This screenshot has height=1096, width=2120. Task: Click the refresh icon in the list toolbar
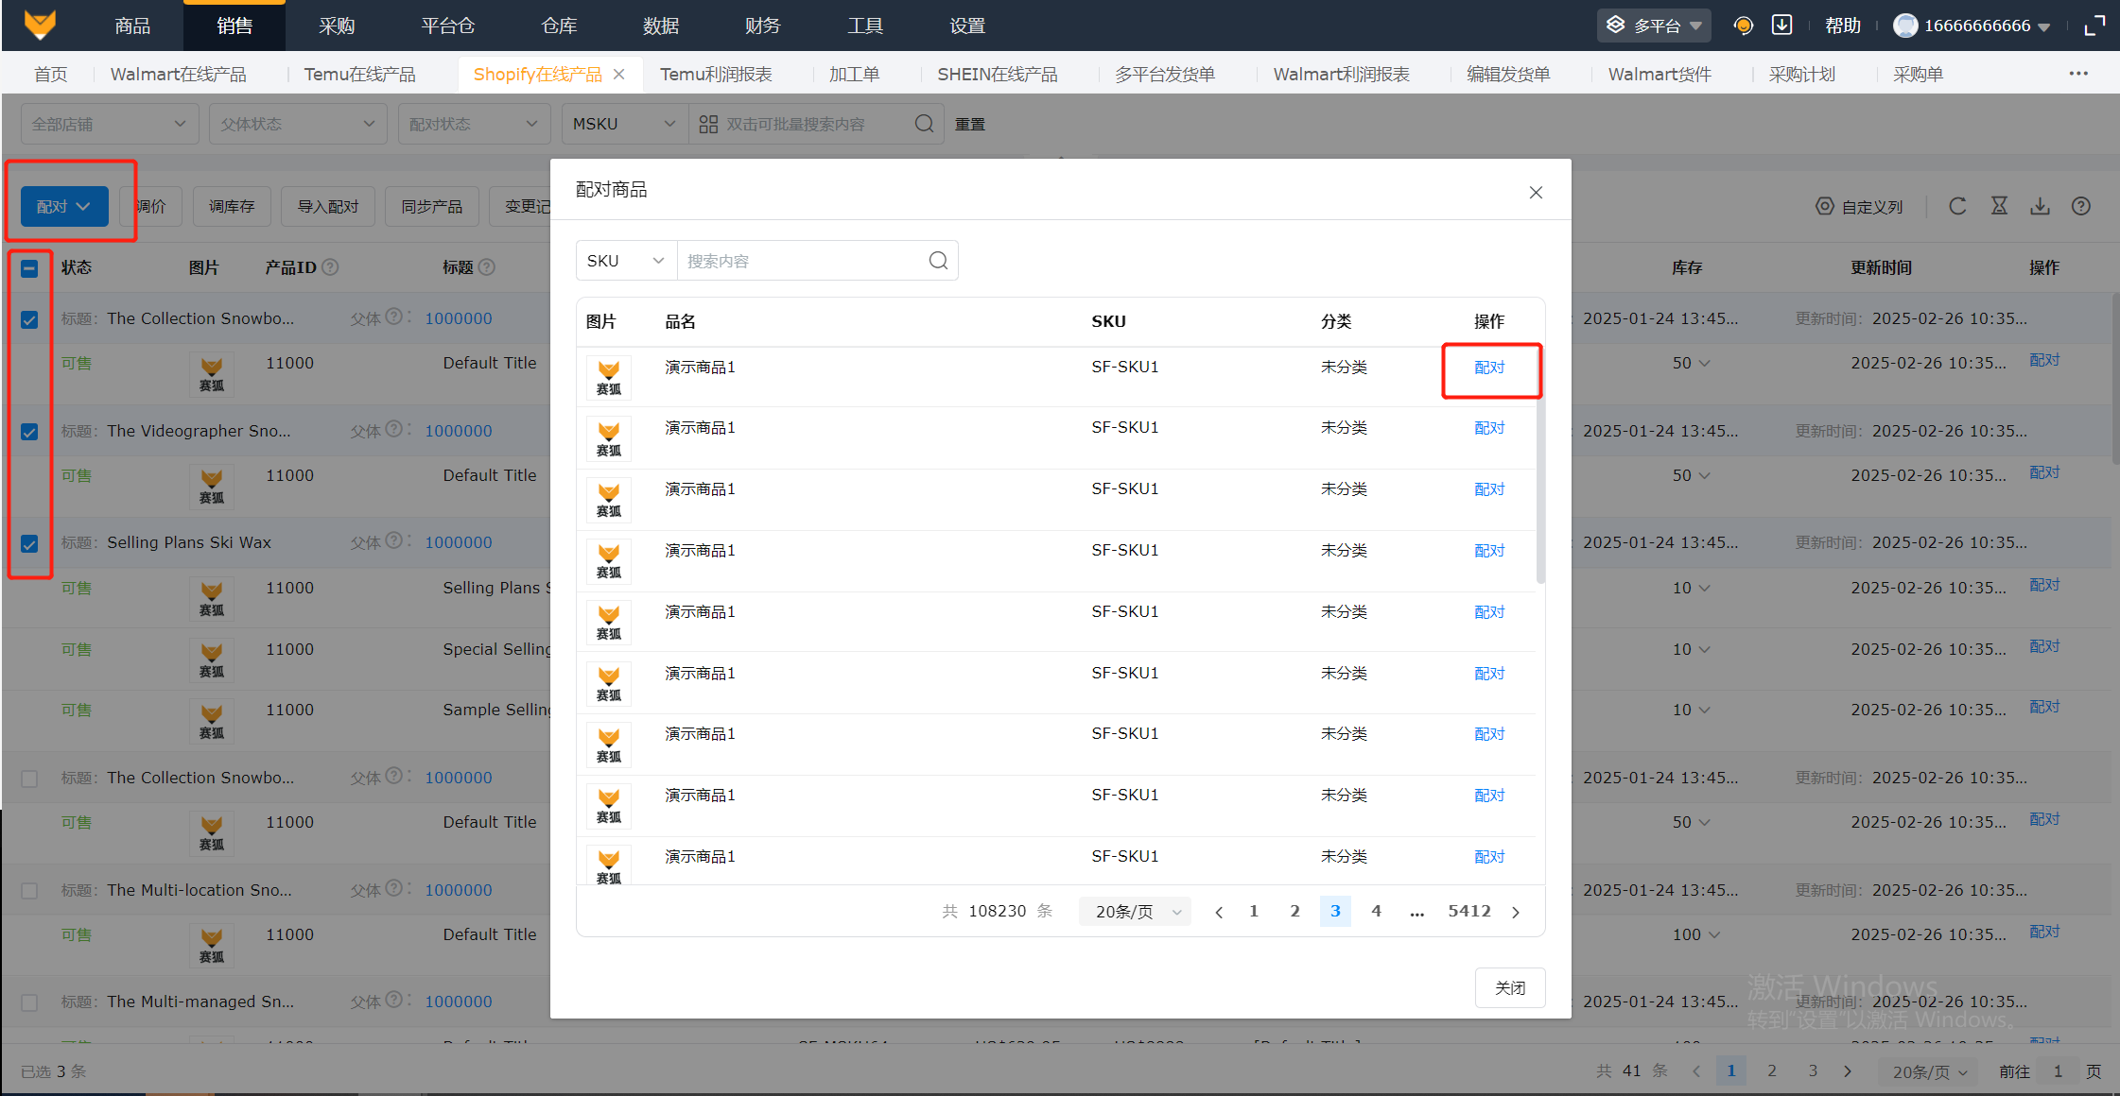[1957, 206]
